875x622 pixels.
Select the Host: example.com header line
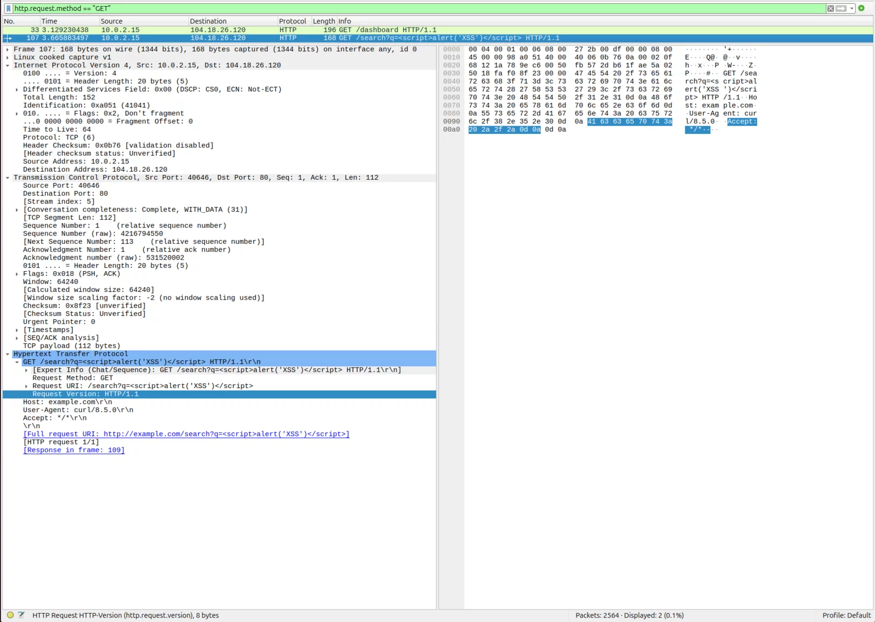point(67,402)
